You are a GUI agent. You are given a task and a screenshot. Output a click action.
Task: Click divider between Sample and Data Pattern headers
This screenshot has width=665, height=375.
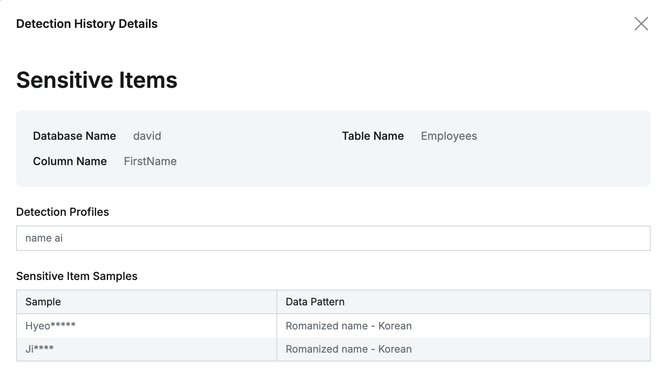277,302
